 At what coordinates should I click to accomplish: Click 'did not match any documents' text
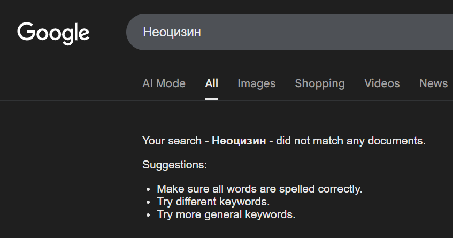point(350,141)
